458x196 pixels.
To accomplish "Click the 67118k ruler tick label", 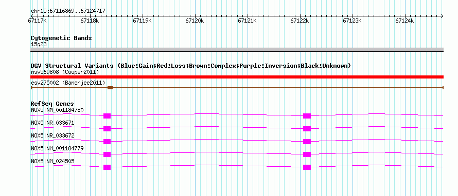I will point(90,21).
